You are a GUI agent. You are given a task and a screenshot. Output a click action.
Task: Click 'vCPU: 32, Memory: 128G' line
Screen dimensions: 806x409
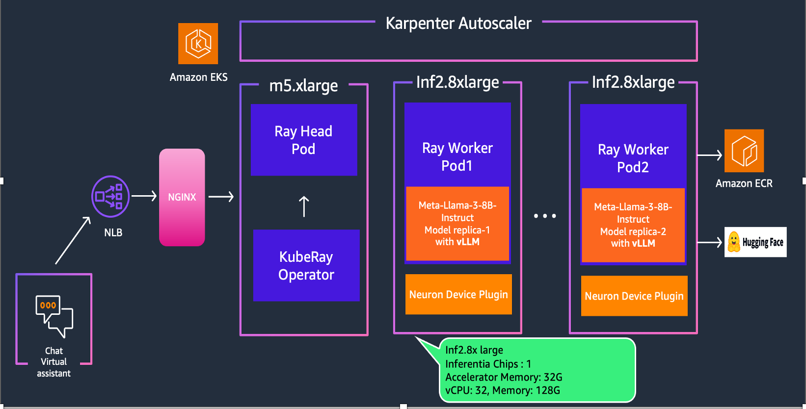click(503, 390)
